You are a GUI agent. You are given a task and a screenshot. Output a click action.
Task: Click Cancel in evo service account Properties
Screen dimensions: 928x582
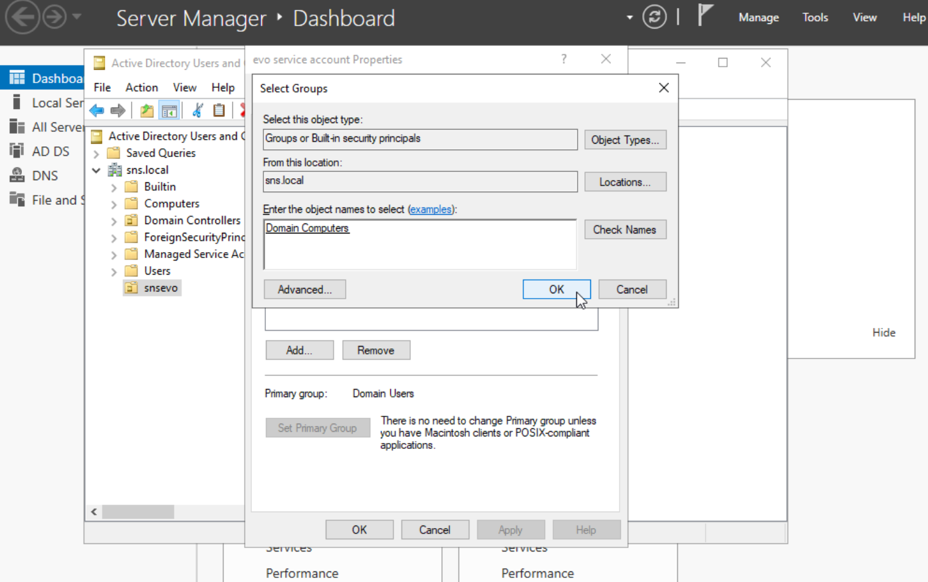[x=435, y=529]
